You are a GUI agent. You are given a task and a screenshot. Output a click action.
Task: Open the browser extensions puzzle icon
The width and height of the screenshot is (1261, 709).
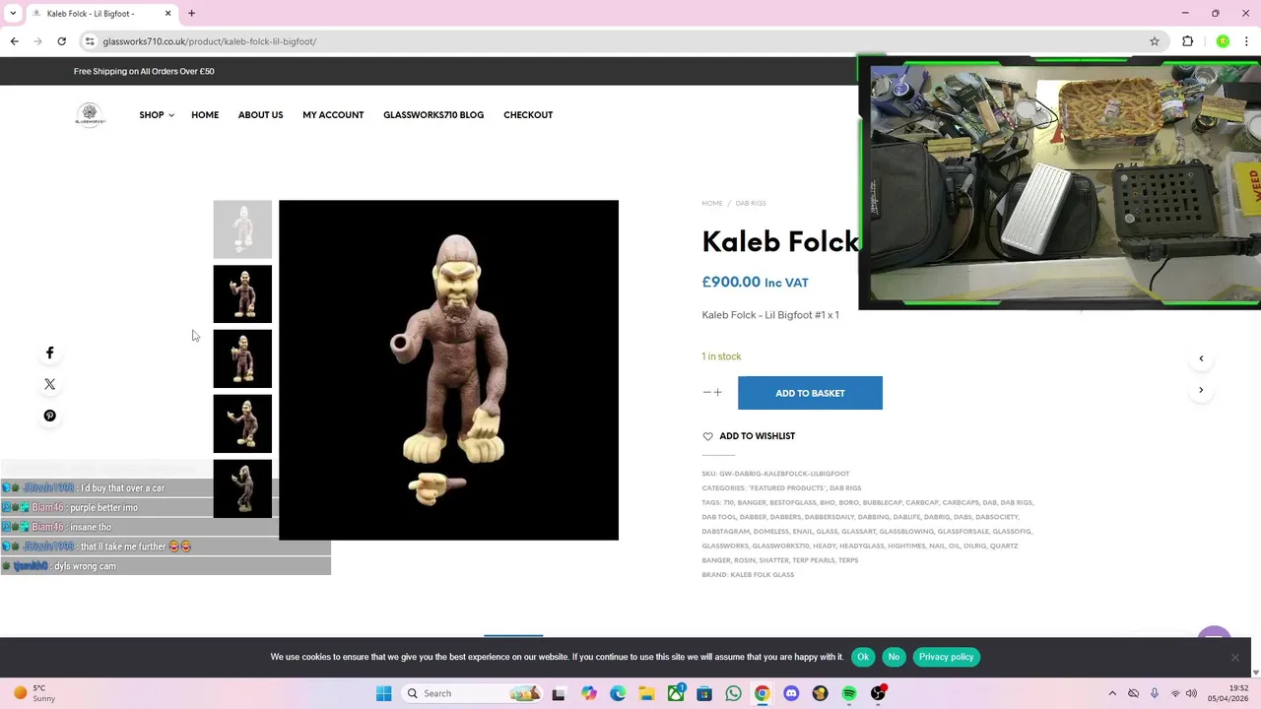pyautogui.click(x=1187, y=41)
